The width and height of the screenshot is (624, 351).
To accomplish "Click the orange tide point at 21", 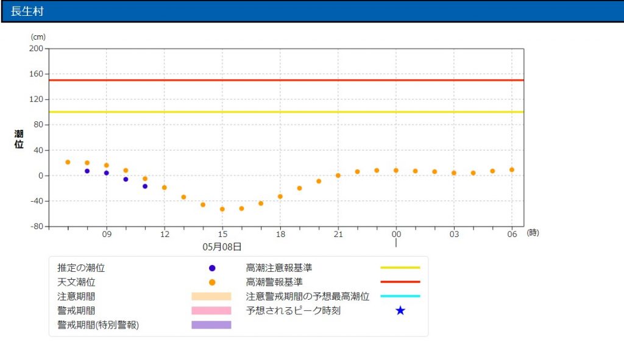I will tap(338, 175).
